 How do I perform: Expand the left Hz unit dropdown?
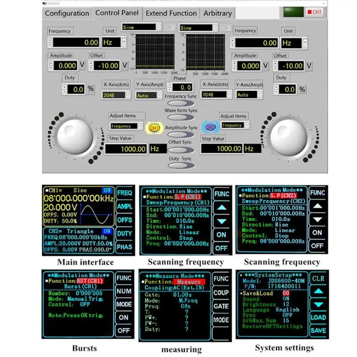[113, 42]
